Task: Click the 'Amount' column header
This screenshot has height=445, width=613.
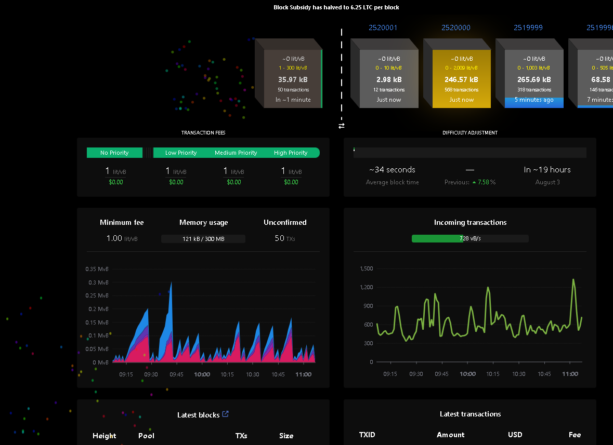Action: (x=450, y=435)
